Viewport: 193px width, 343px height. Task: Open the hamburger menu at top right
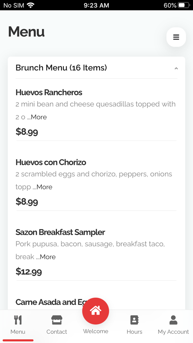click(x=176, y=37)
